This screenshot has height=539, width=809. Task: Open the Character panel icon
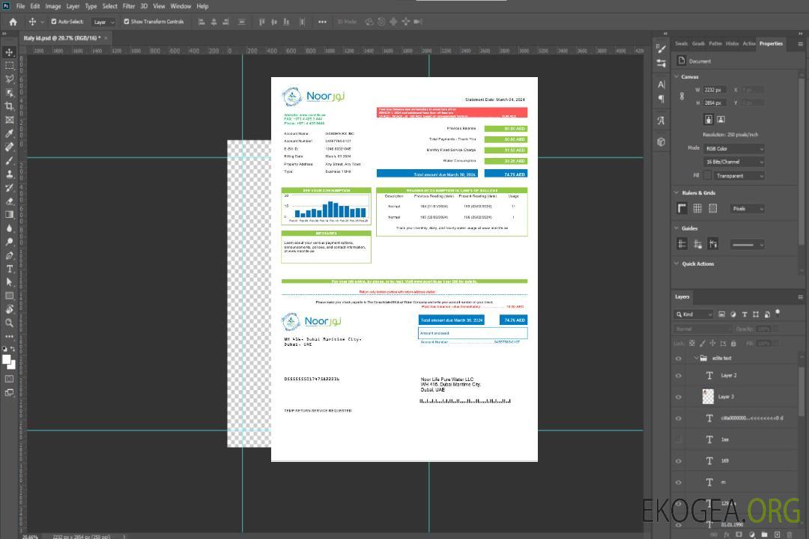click(x=661, y=84)
